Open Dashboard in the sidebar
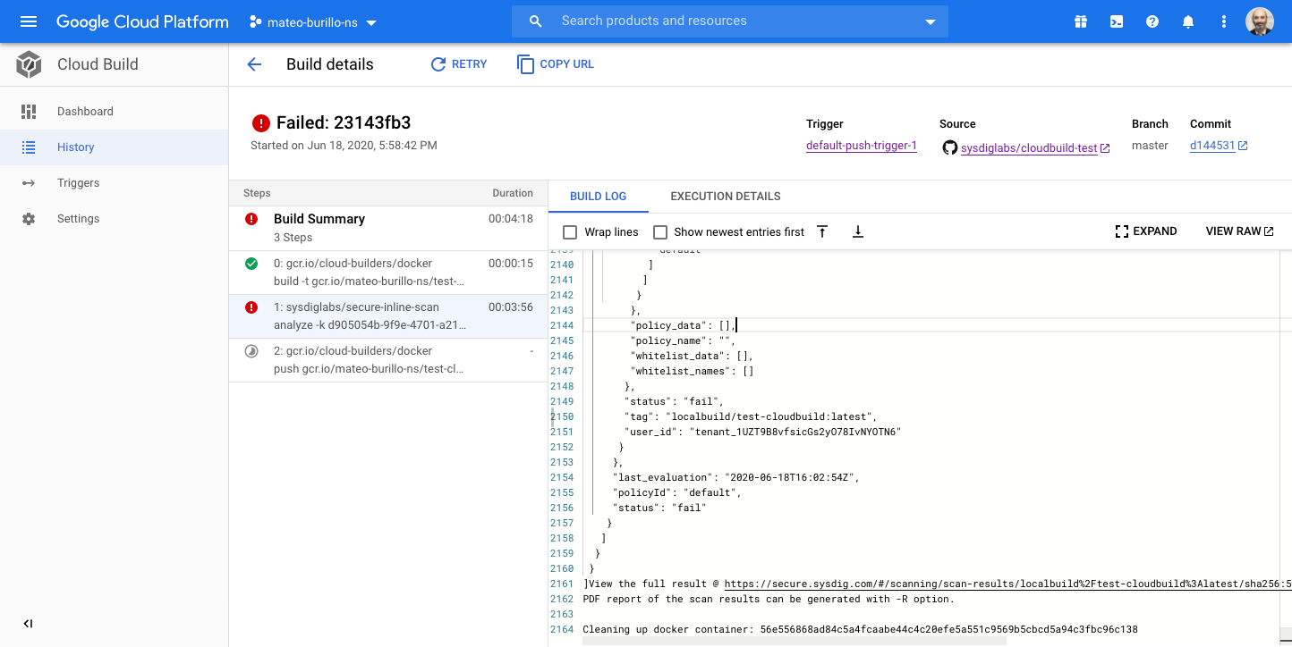This screenshot has height=647, width=1292. coord(114,112)
